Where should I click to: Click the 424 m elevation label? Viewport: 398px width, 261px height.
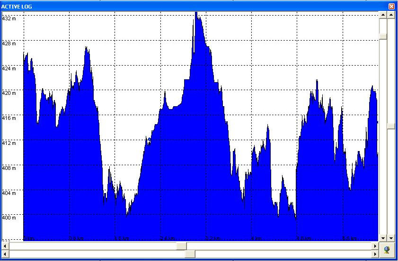(x=9, y=68)
